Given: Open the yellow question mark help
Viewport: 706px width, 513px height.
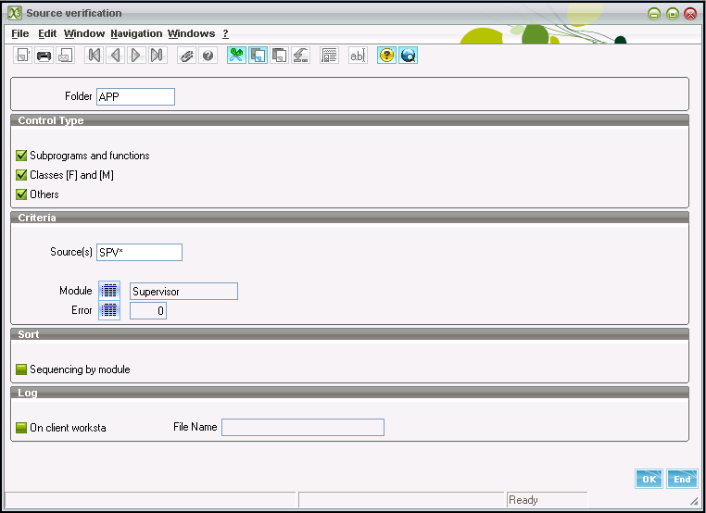Looking at the screenshot, I should (x=386, y=56).
